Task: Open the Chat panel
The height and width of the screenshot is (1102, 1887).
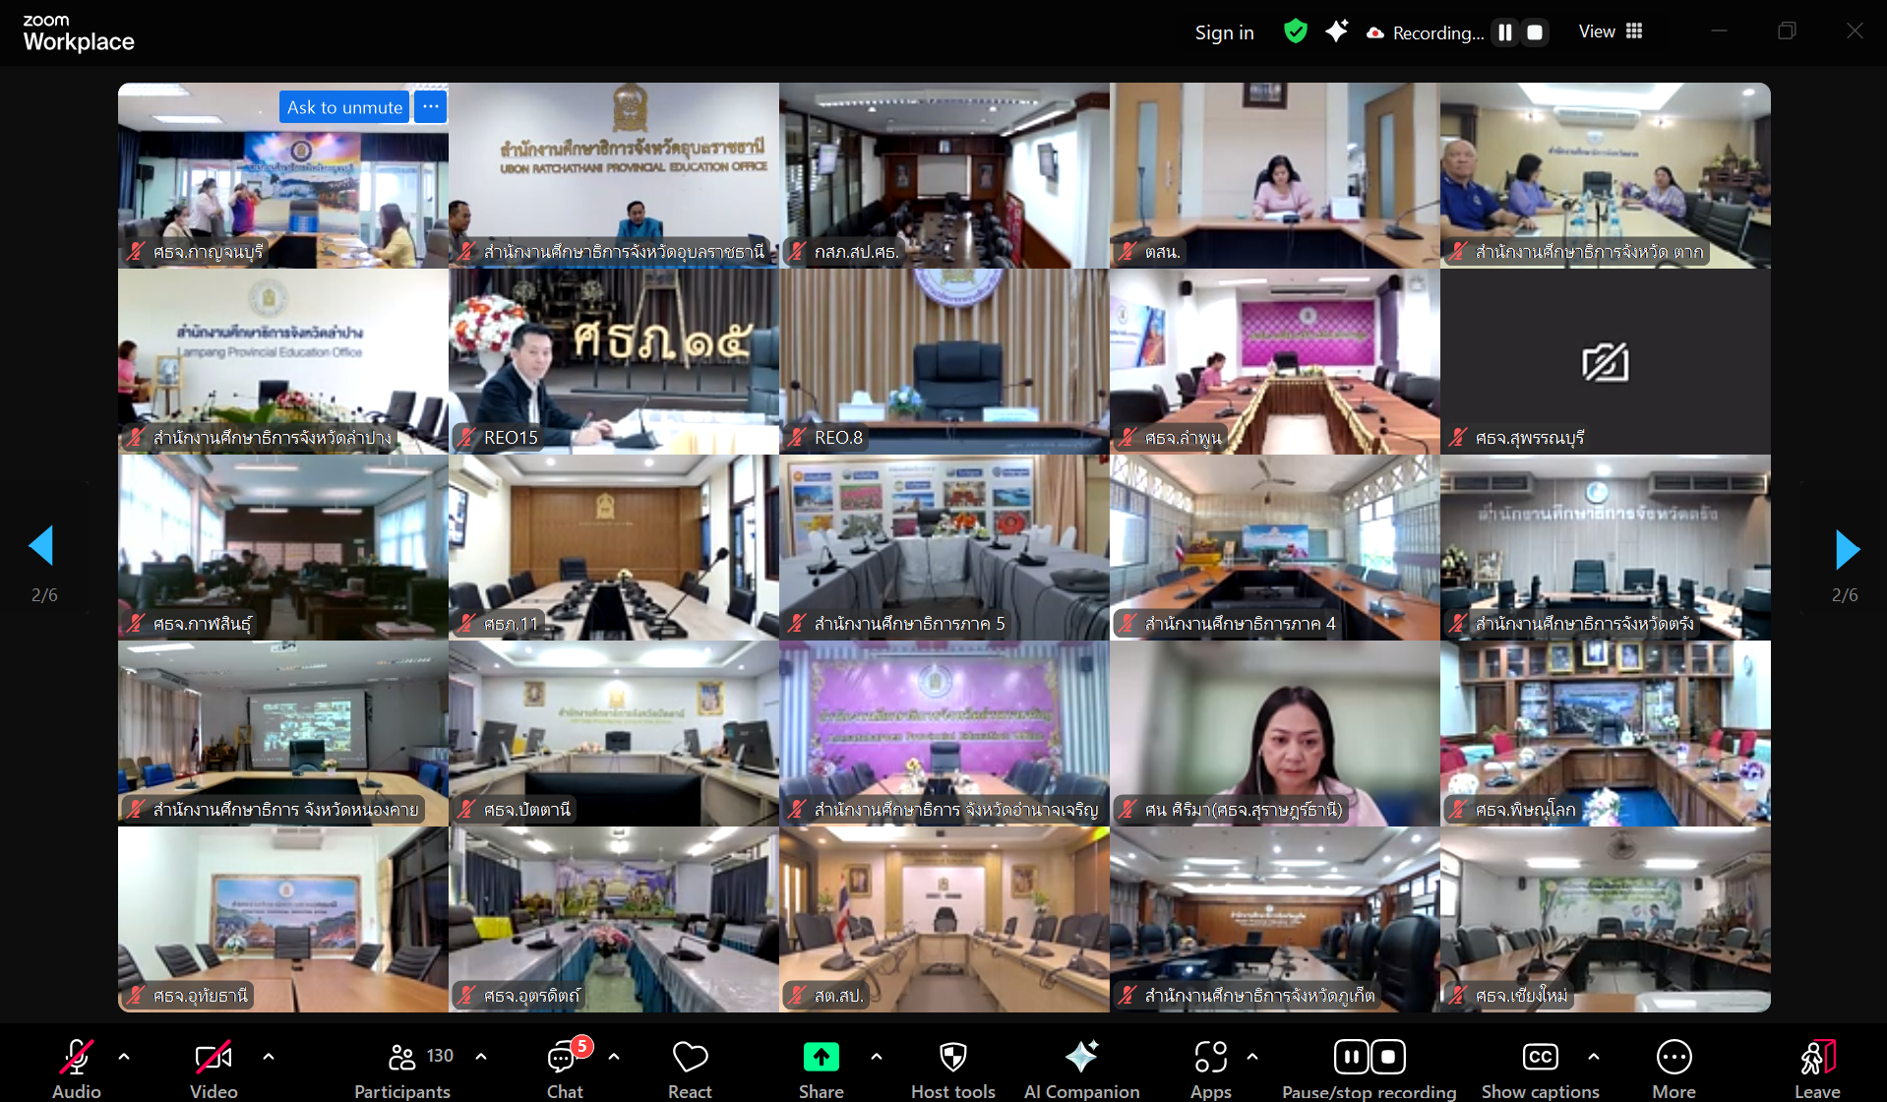Action: pos(566,1069)
